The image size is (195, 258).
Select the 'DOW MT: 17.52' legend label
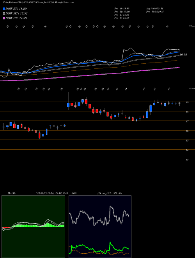(16, 14)
